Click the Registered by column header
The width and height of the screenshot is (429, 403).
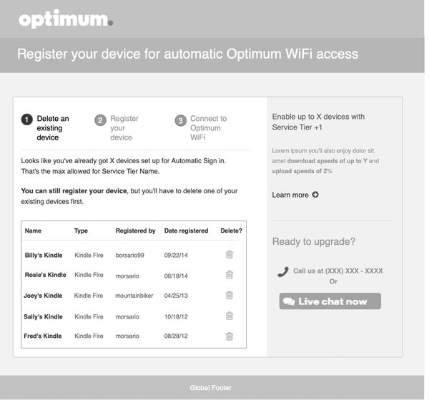135,230
